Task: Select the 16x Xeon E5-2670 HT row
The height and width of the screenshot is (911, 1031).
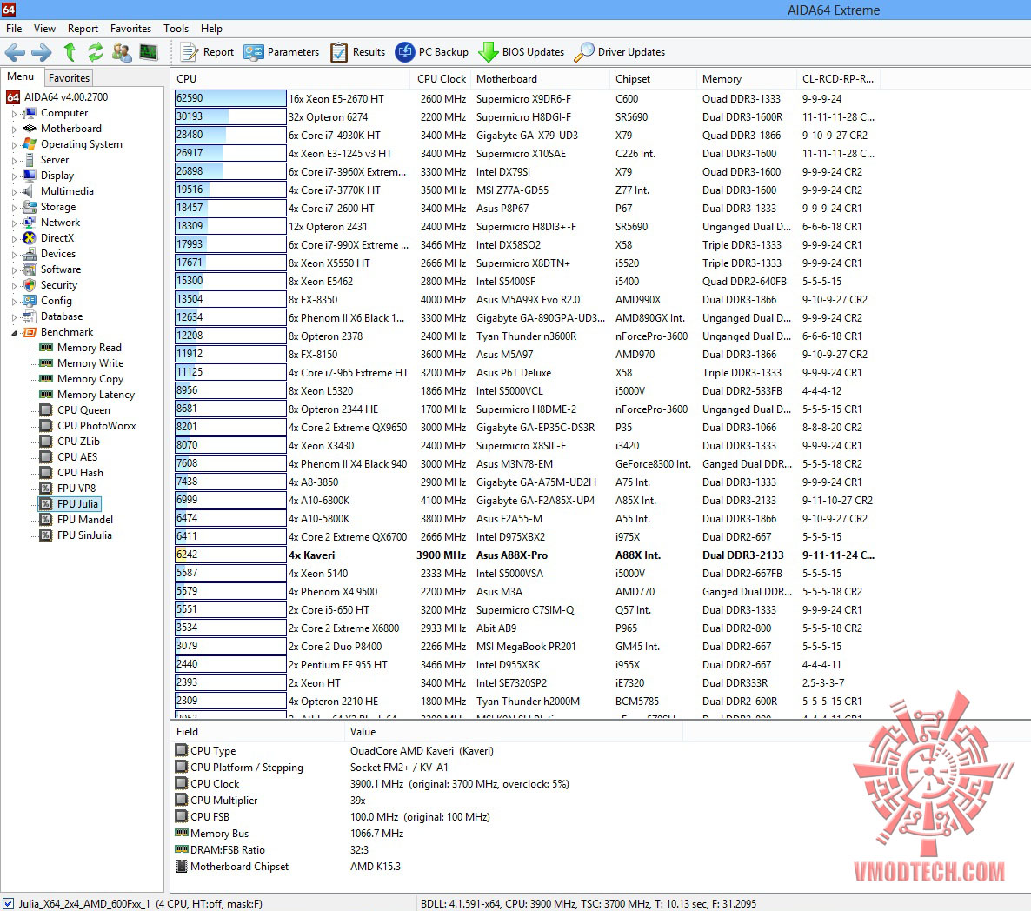Action: tap(526, 98)
